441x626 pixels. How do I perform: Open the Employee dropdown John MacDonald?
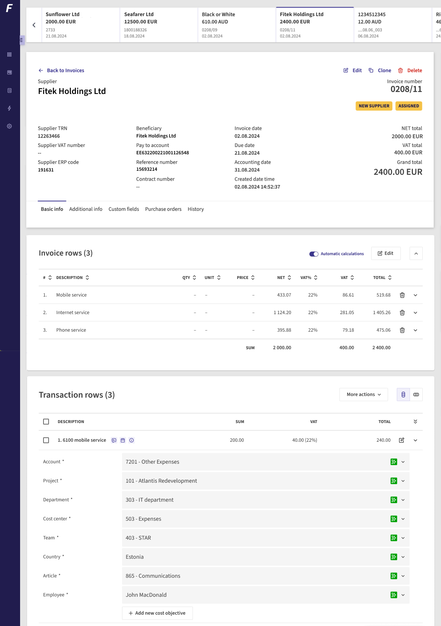coord(266,595)
